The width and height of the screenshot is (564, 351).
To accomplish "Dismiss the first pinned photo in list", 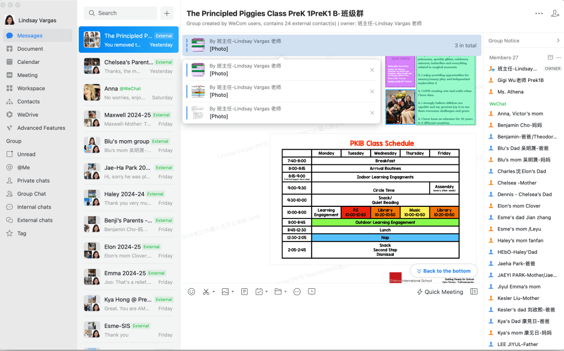I will click(372, 70).
